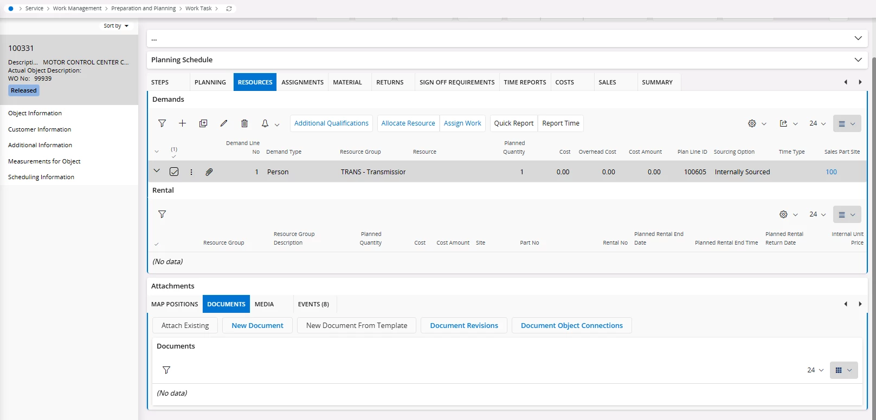Collapse the Planning Schedule section
The height and width of the screenshot is (420, 876).
coord(858,60)
